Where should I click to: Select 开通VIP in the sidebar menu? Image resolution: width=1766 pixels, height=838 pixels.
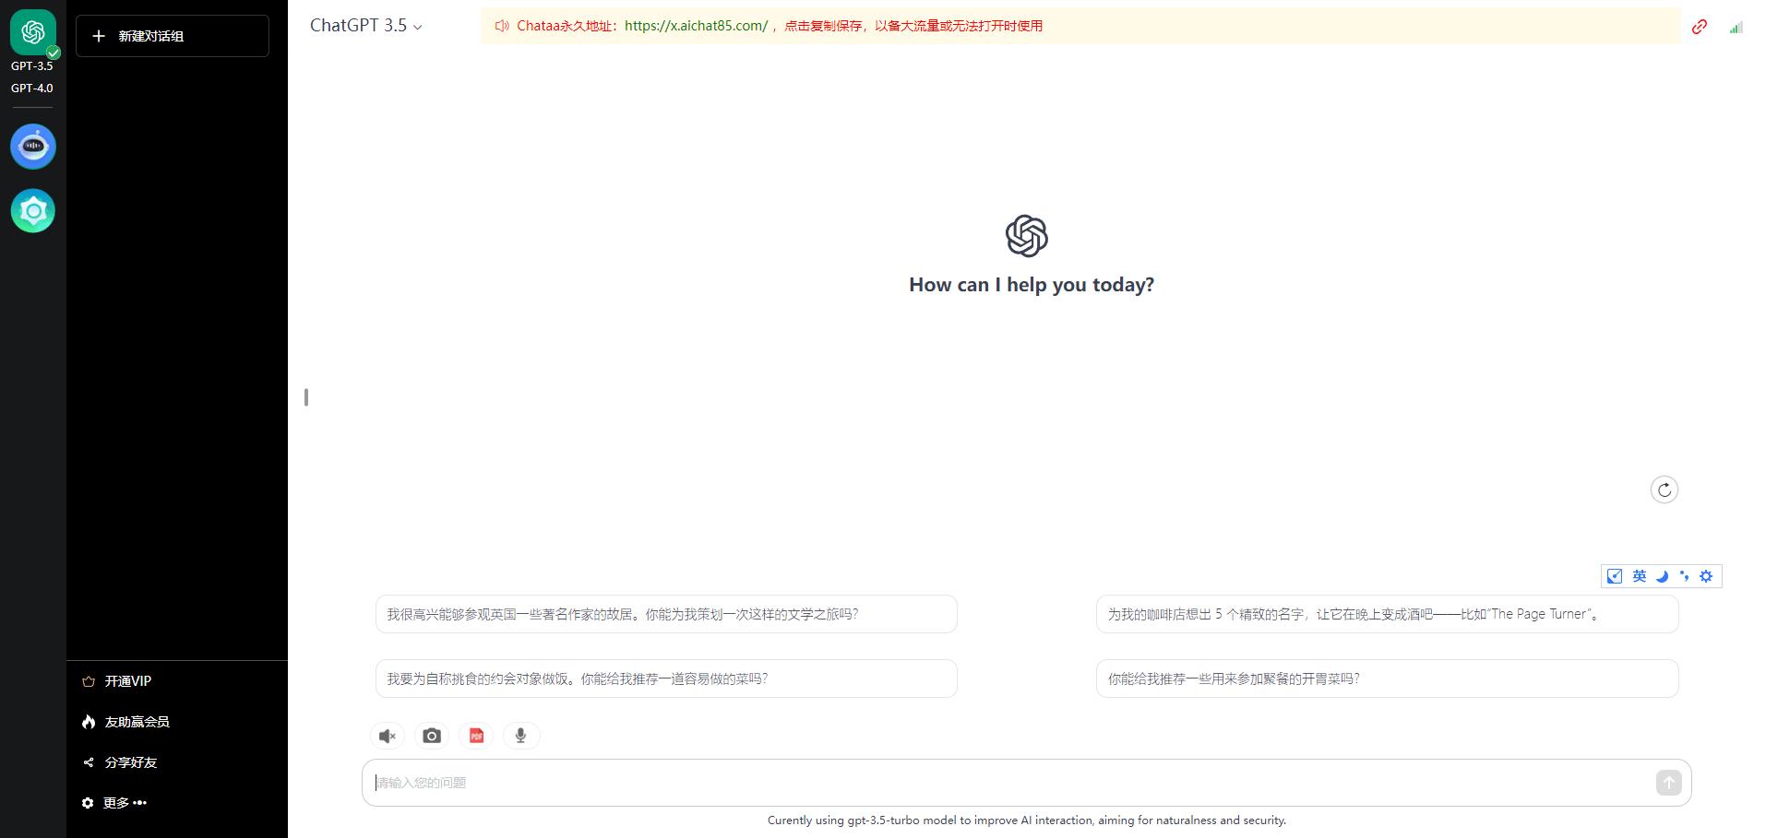(127, 681)
